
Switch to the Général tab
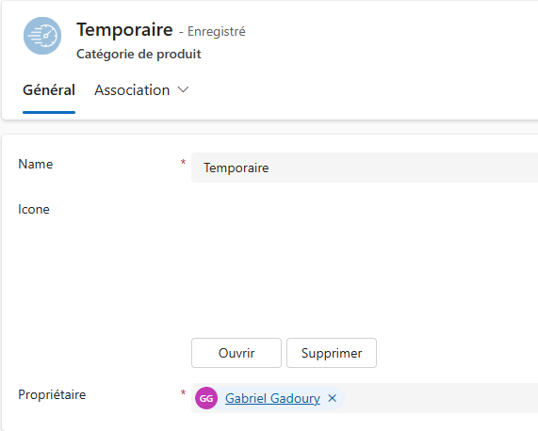coord(49,90)
